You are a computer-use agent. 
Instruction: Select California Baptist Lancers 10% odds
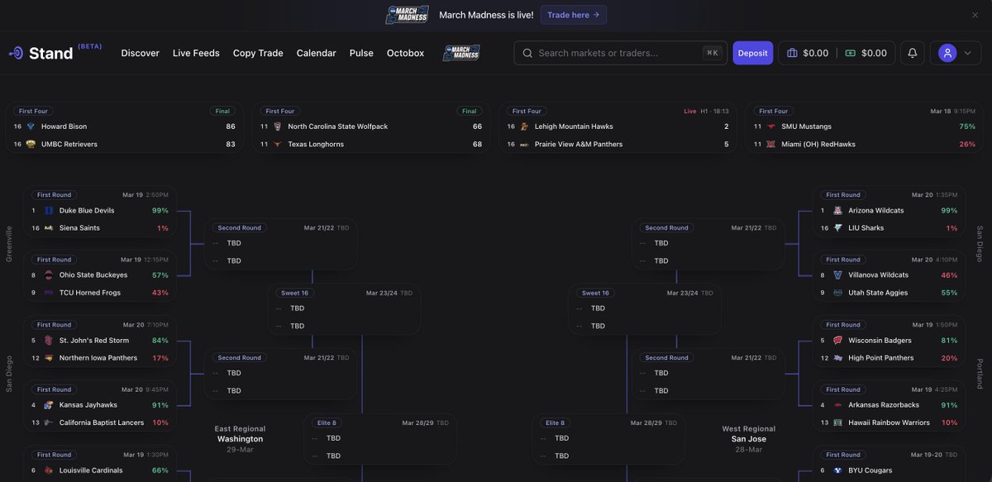click(x=160, y=422)
